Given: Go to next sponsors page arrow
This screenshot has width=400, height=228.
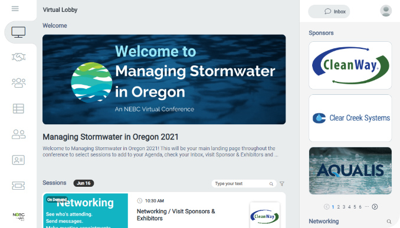Looking at the screenshot, I should 375,207.
